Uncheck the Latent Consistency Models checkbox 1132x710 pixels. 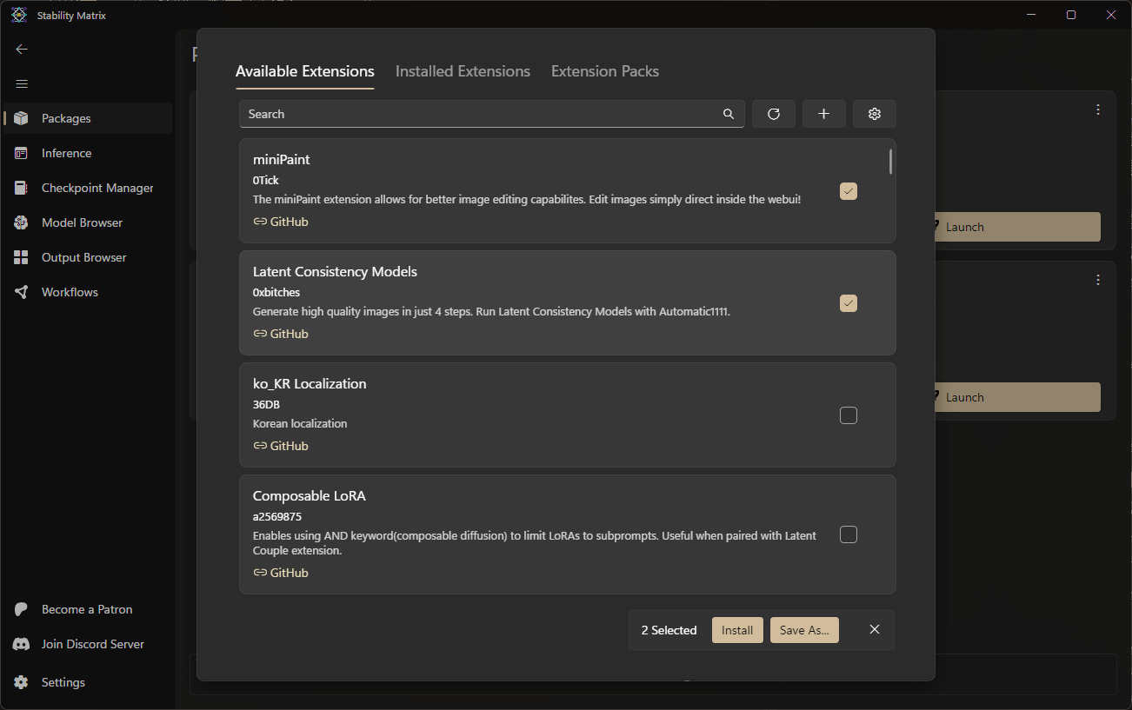pyautogui.click(x=849, y=303)
